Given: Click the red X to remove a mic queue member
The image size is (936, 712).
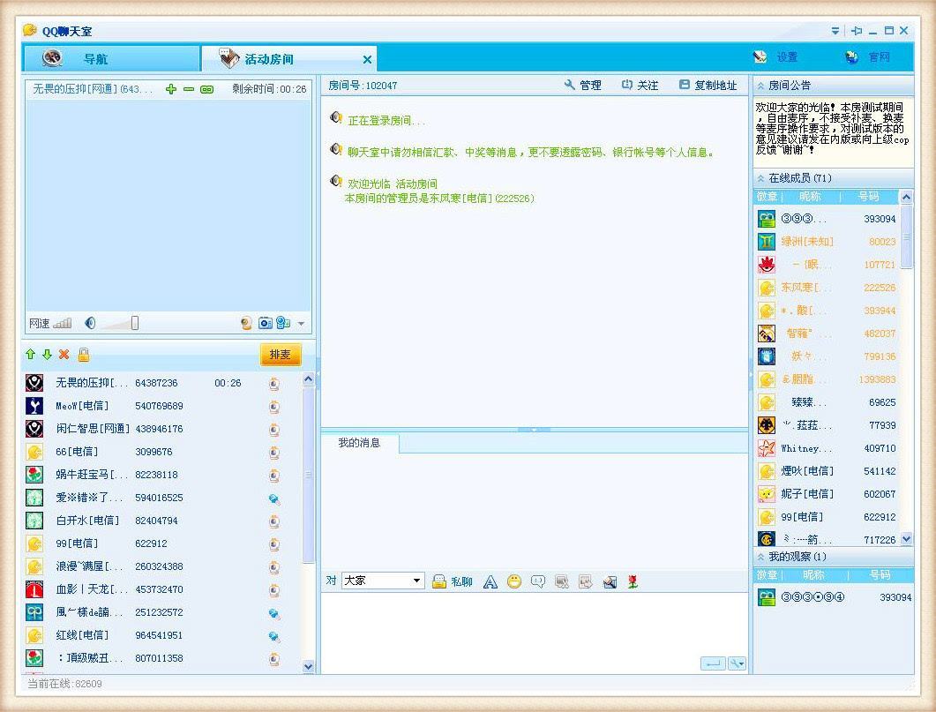Looking at the screenshot, I should (64, 354).
